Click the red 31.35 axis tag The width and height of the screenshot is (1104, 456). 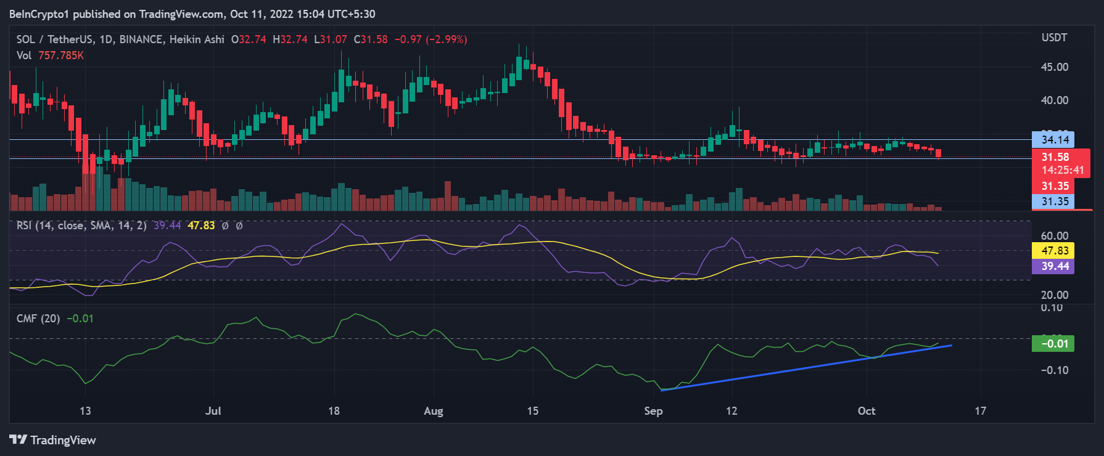click(x=1053, y=186)
